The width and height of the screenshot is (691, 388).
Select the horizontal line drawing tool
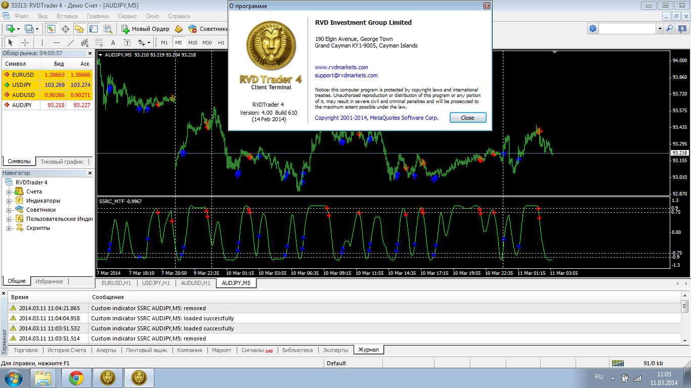click(x=56, y=42)
